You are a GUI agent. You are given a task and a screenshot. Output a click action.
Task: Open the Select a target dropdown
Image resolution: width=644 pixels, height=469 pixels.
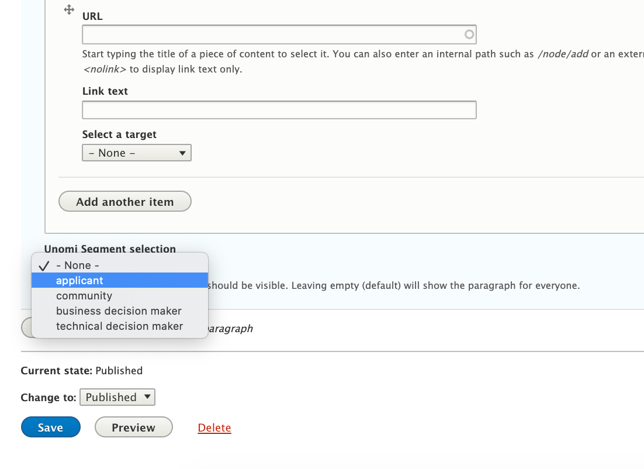click(x=136, y=153)
